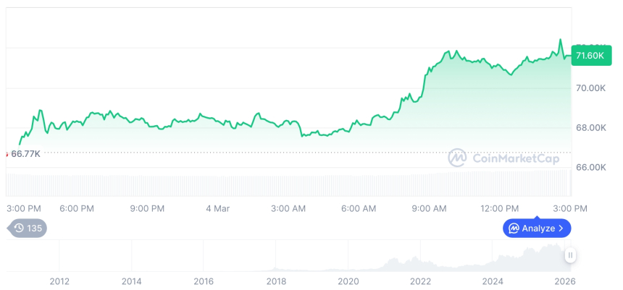
Task: Click the 9:00 AM time axis label
Action: [429, 208]
